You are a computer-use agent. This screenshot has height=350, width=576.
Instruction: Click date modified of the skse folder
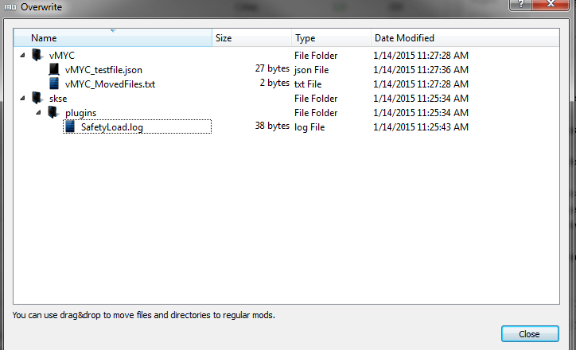421,99
